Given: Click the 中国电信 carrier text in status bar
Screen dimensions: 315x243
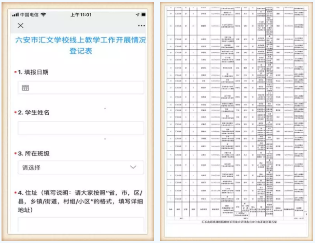Looking at the screenshot, I should (x=29, y=15).
